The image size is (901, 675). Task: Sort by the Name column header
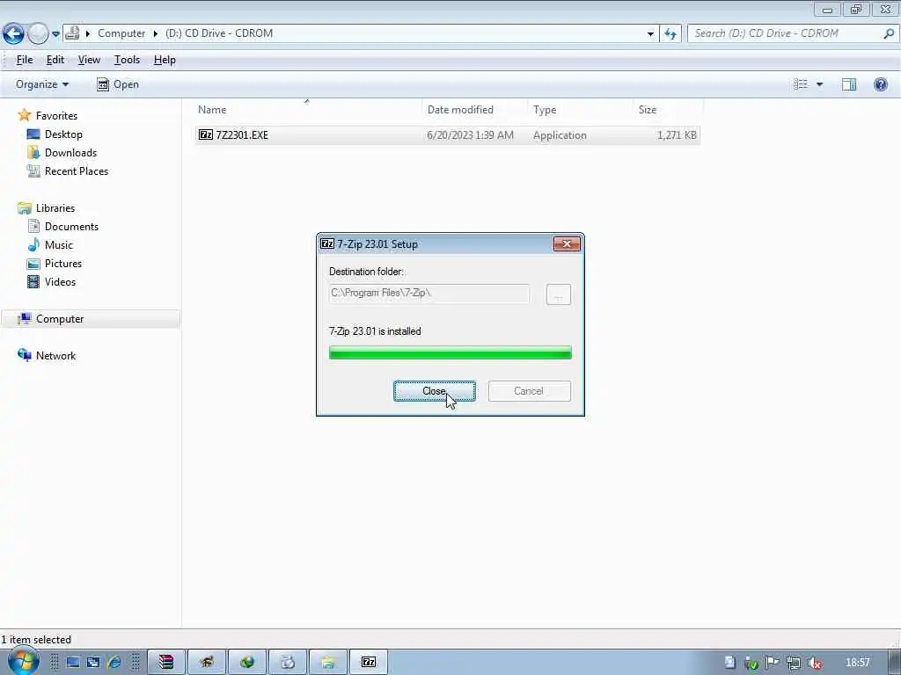(x=212, y=110)
